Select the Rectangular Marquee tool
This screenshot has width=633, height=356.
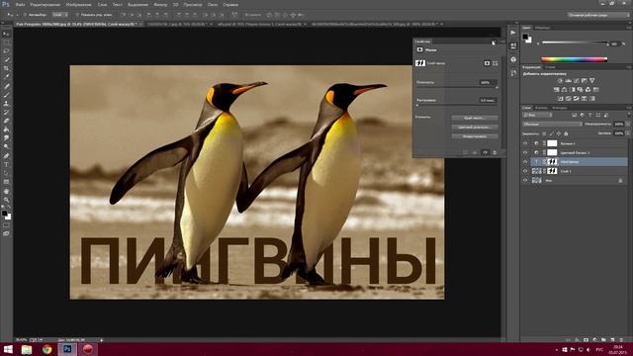[x=6, y=43]
